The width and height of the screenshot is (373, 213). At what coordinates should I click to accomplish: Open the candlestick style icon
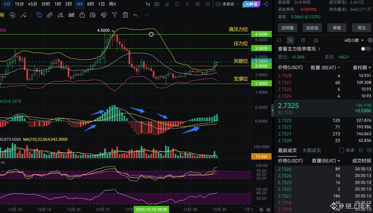point(71,15)
